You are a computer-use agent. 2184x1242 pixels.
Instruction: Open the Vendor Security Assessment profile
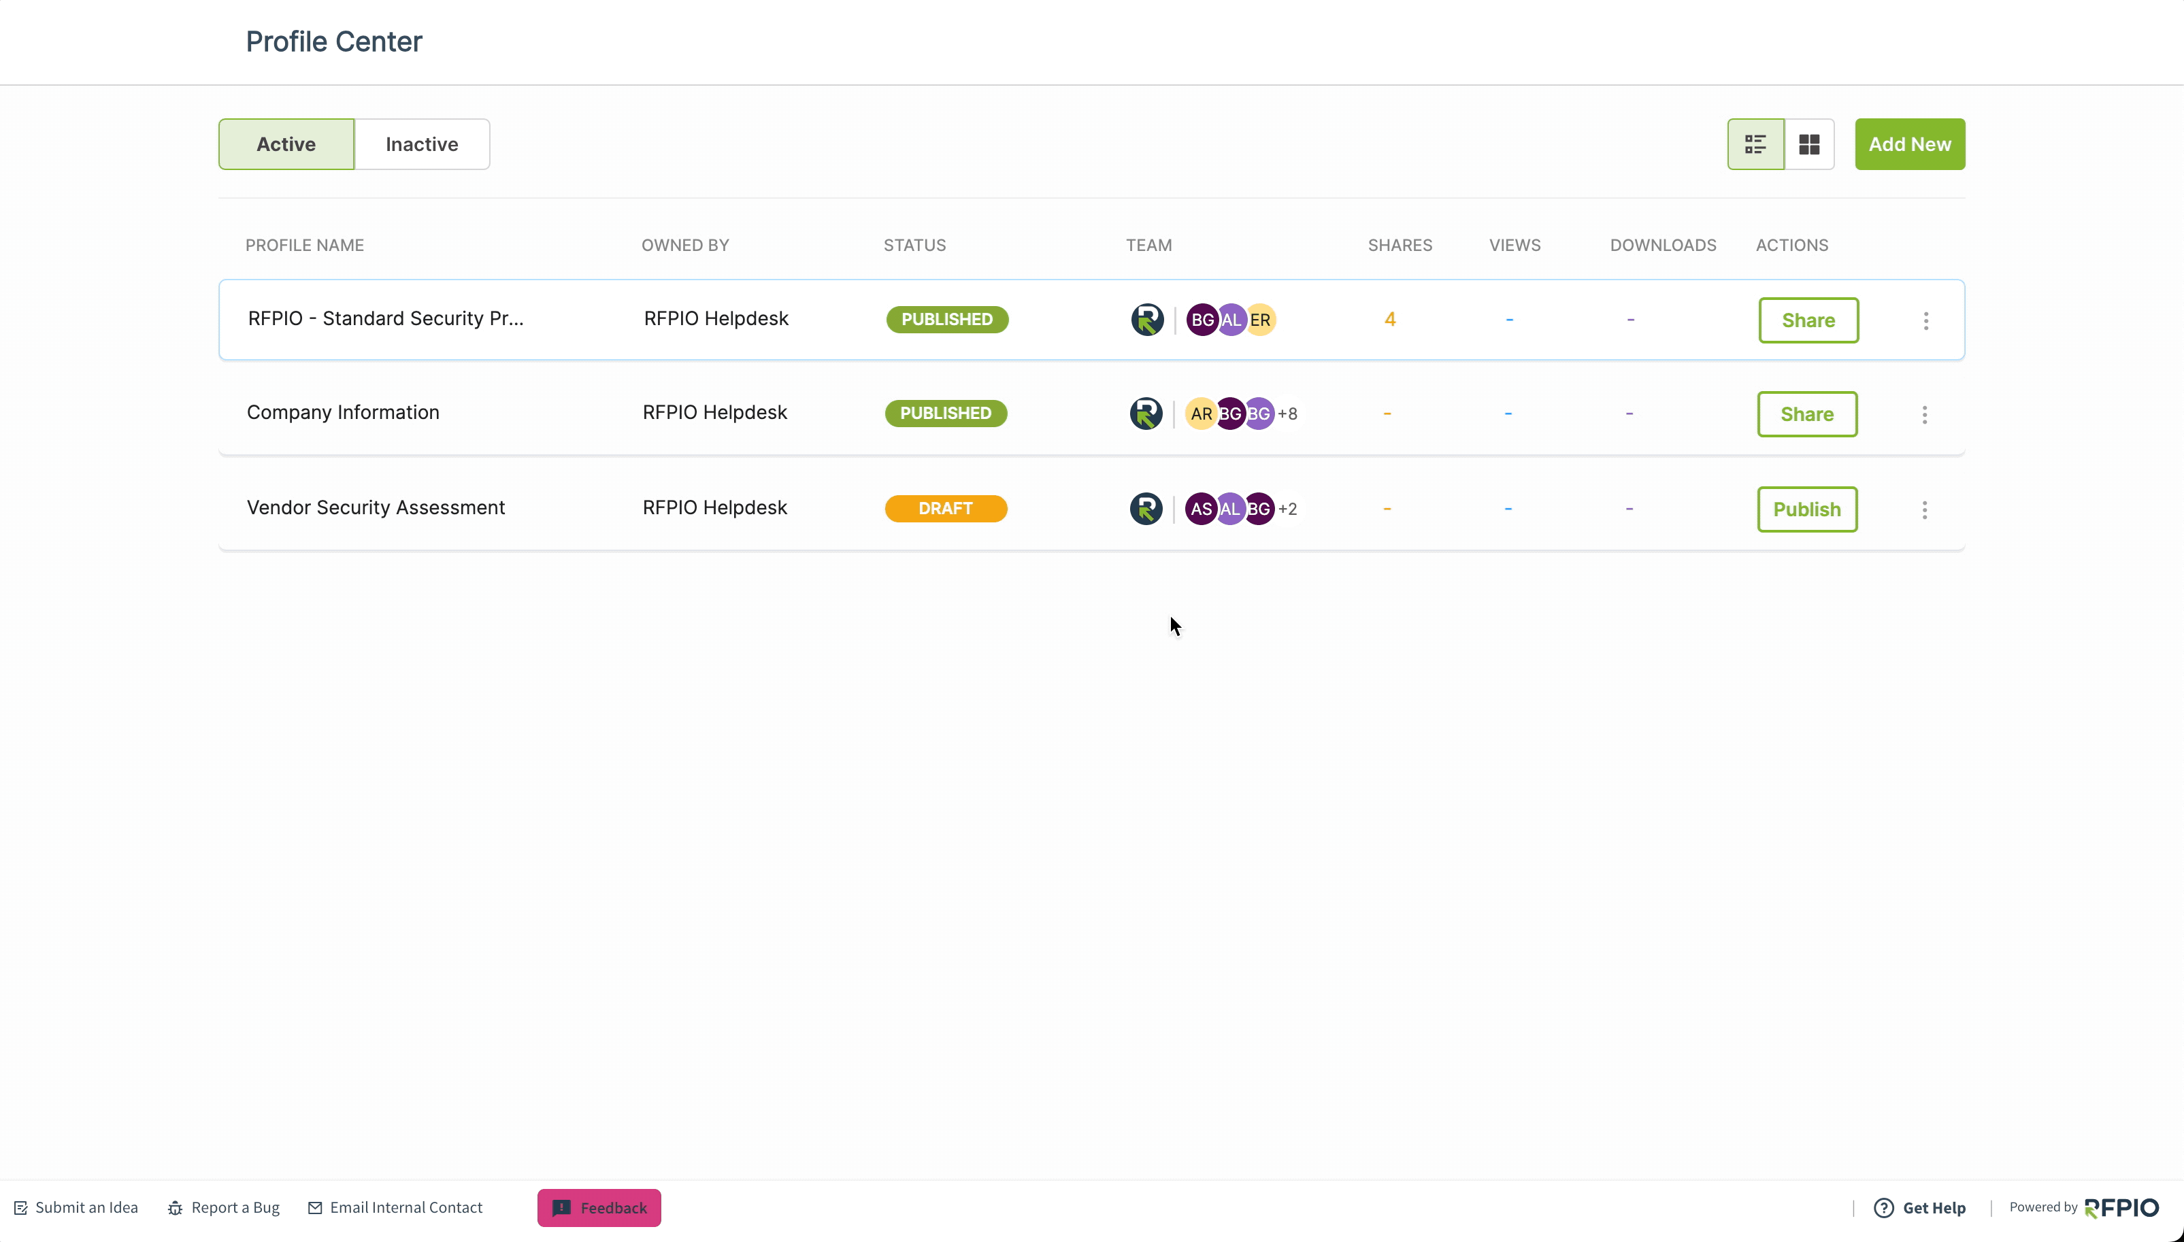tap(376, 507)
